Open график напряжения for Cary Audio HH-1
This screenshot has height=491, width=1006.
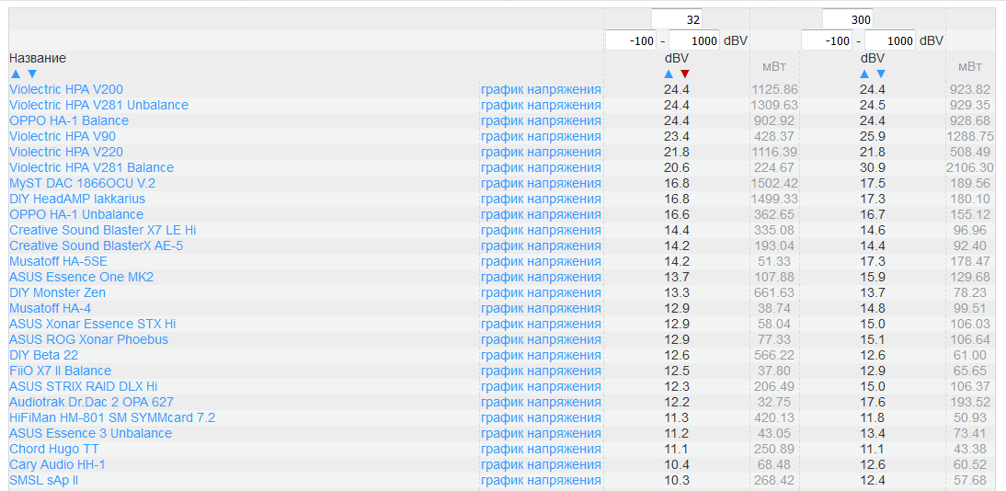point(541,464)
